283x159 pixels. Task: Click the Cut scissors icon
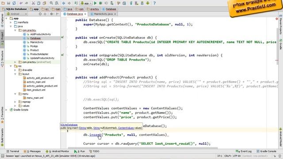(x=34, y=3)
